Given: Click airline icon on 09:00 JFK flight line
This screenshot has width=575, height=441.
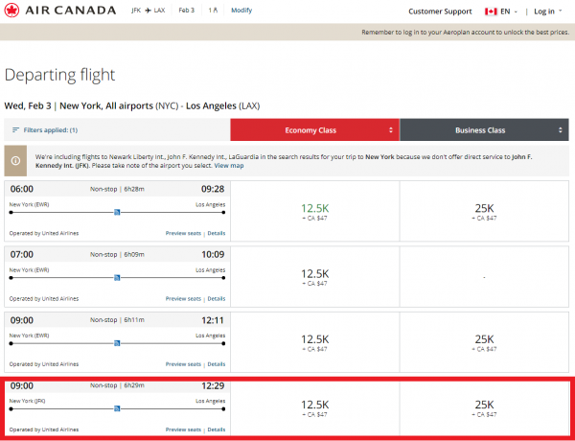Looking at the screenshot, I should 117,408.
